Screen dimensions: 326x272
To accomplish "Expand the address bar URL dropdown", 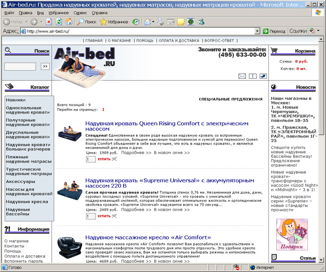I will coord(258,31).
